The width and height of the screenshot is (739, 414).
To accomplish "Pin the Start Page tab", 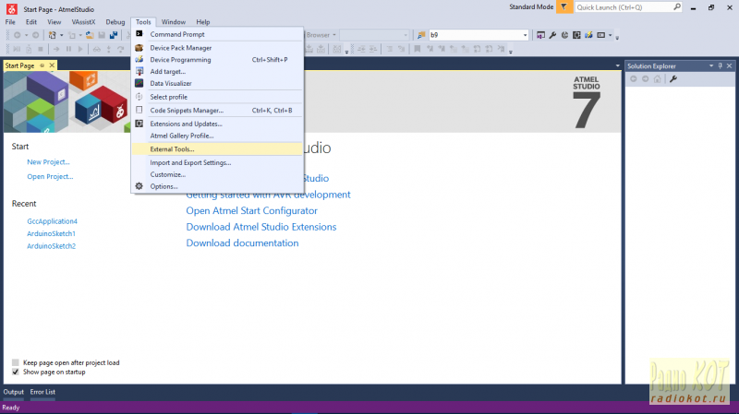I will (x=42, y=66).
